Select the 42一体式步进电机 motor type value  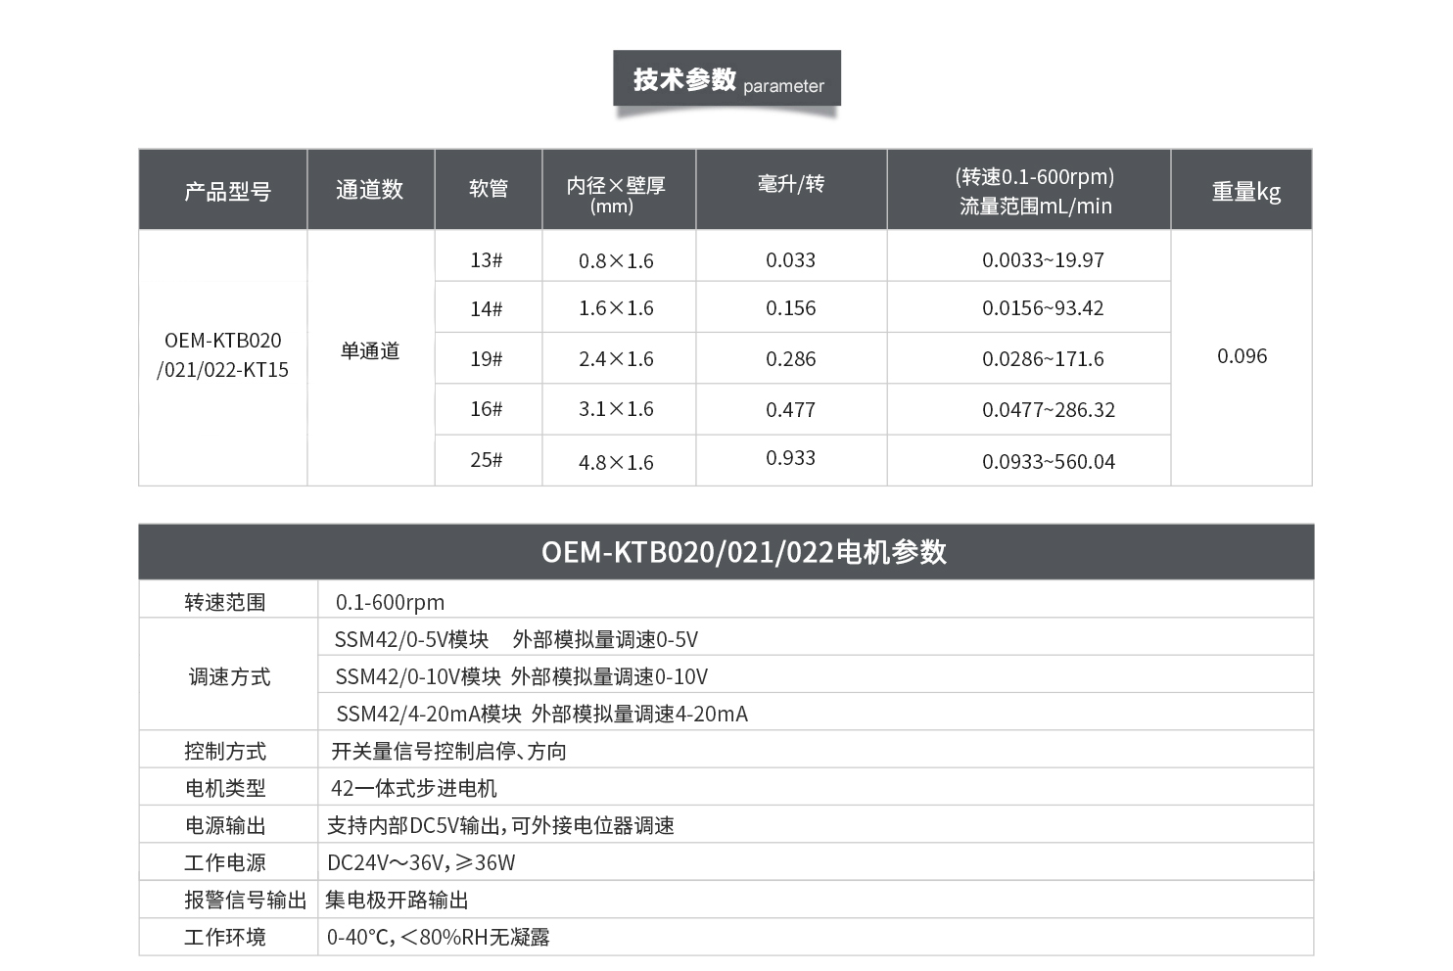coord(413,789)
